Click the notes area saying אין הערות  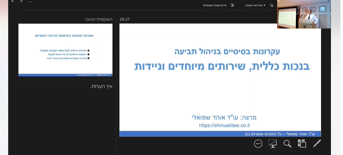pos(101,86)
